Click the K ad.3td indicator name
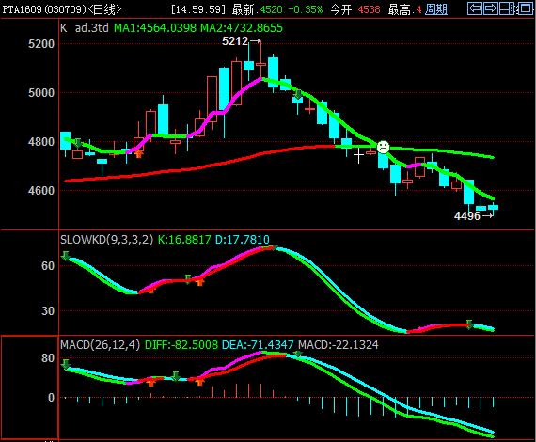 tap(85, 27)
